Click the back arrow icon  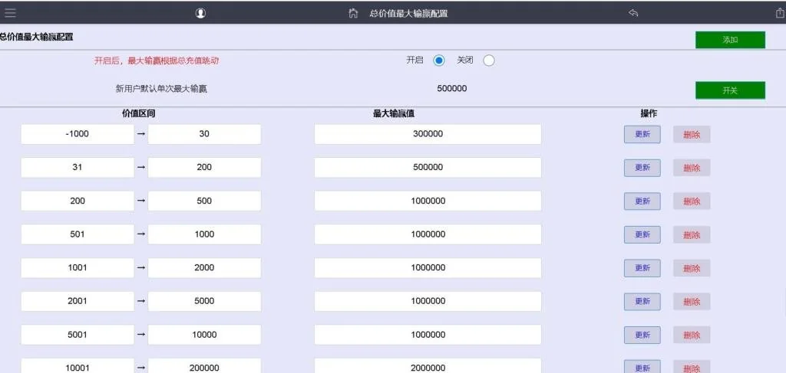pos(633,13)
